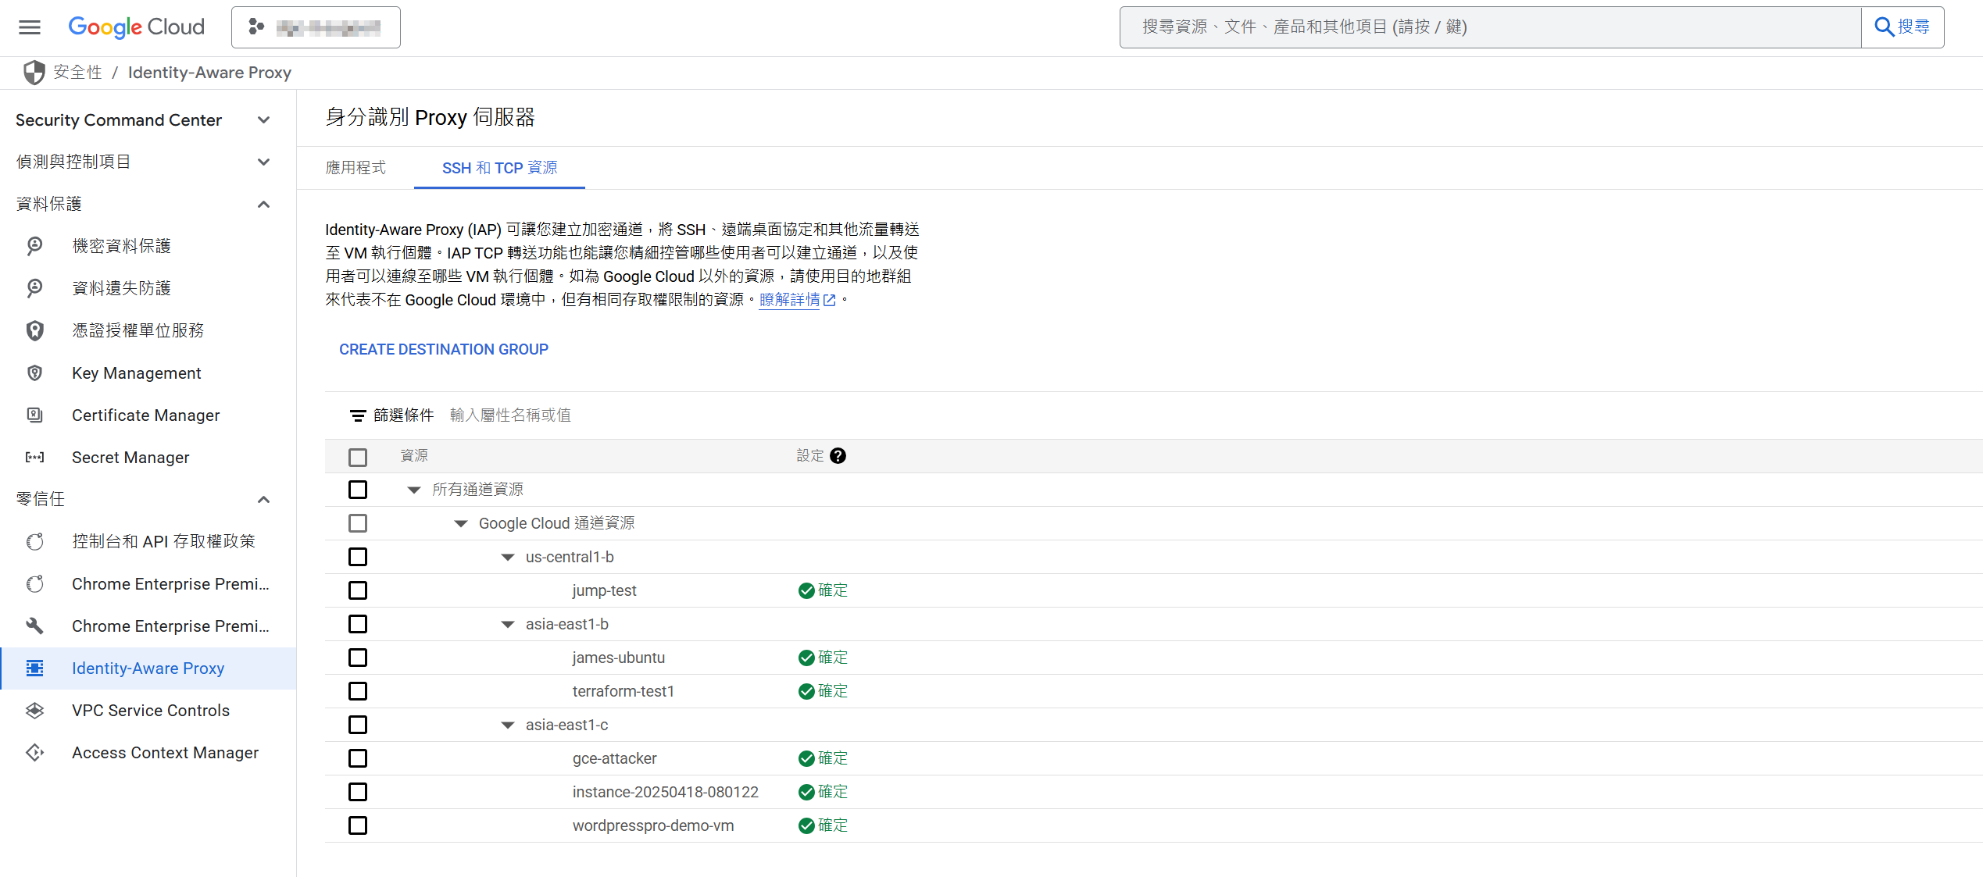Toggle the select-all checkbox in table header
The height and width of the screenshot is (877, 1983).
[x=358, y=457]
